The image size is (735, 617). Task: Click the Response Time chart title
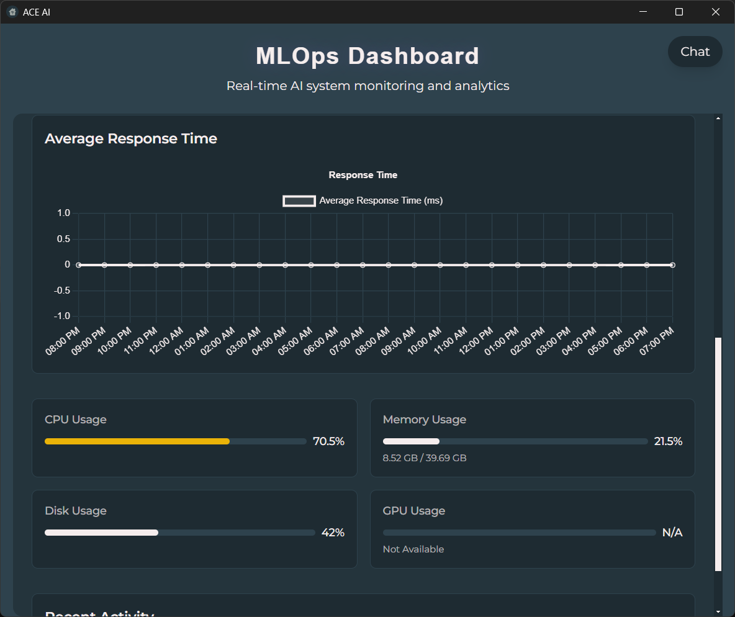[363, 174]
